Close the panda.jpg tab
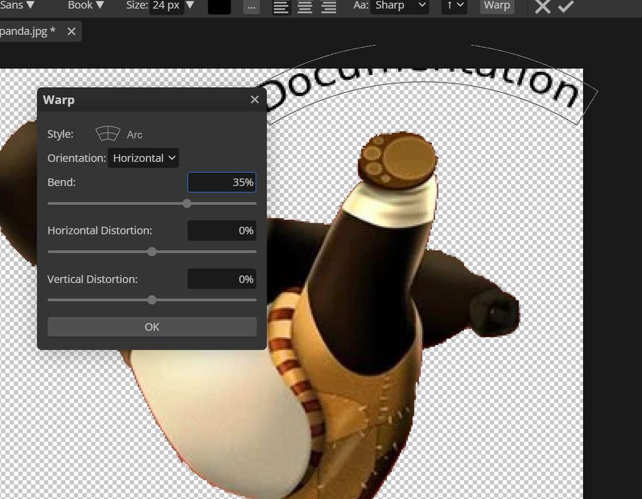642x499 pixels. point(71,31)
